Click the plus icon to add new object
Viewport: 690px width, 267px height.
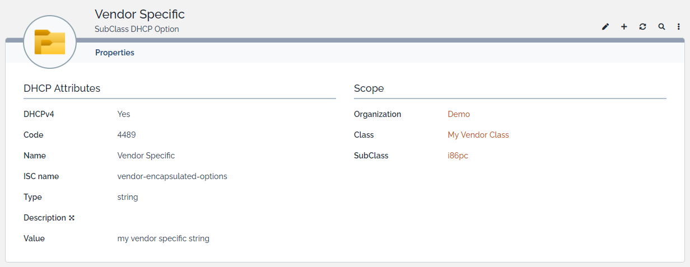pyautogui.click(x=624, y=27)
